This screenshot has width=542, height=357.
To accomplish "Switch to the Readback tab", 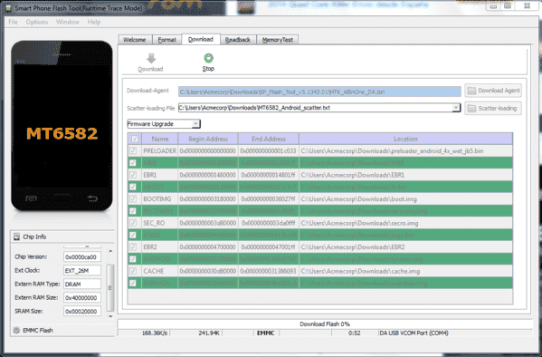I will [x=238, y=40].
